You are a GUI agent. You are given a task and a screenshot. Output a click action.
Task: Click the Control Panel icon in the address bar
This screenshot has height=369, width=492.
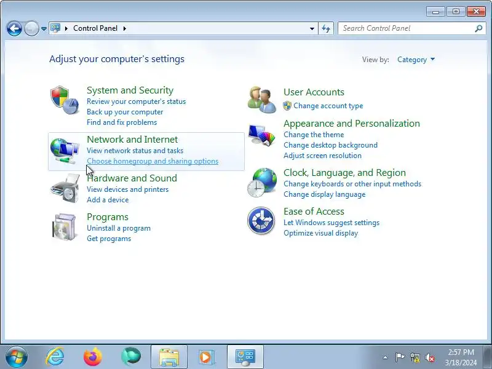point(55,28)
